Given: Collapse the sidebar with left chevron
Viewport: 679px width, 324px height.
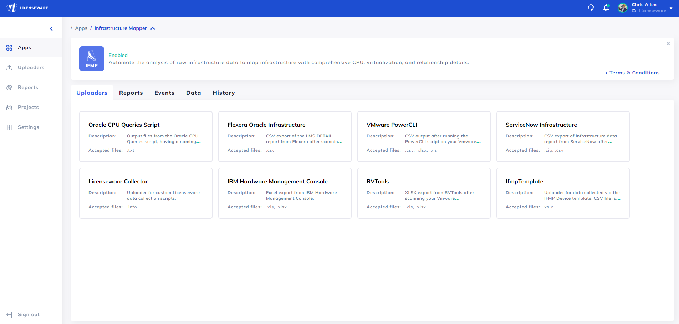Looking at the screenshot, I should coord(51,28).
